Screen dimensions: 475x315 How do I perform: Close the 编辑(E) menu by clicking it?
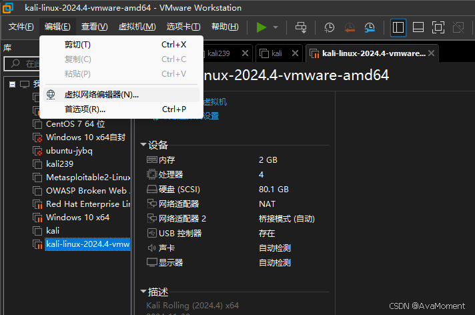(x=57, y=27)
